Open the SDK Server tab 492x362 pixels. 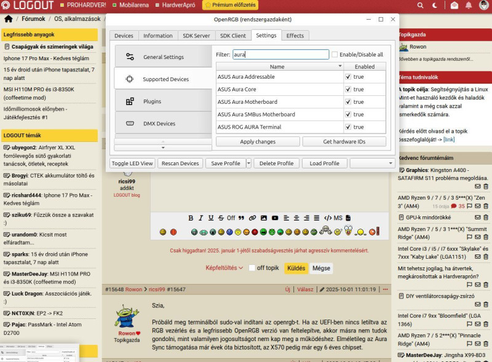tap(196, 36)
